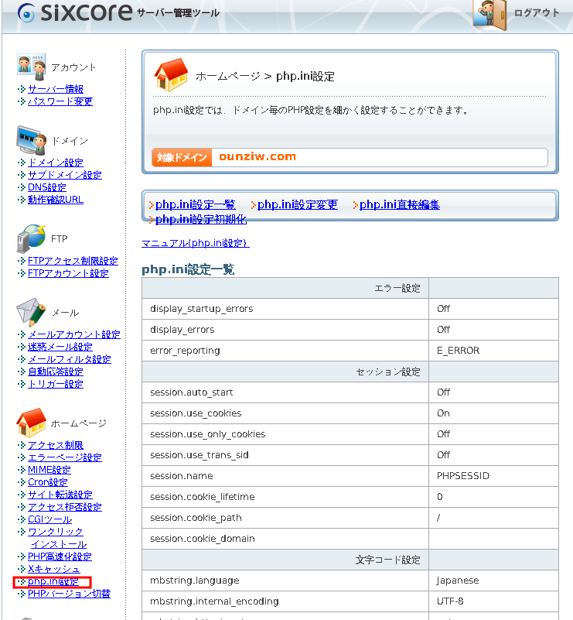Open パスワード変更 password change link

pos(60,101)
